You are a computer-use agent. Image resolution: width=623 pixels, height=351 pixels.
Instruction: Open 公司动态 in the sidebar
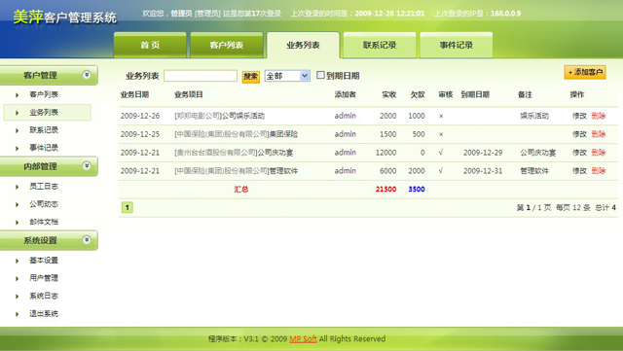(x=44, y=204)
